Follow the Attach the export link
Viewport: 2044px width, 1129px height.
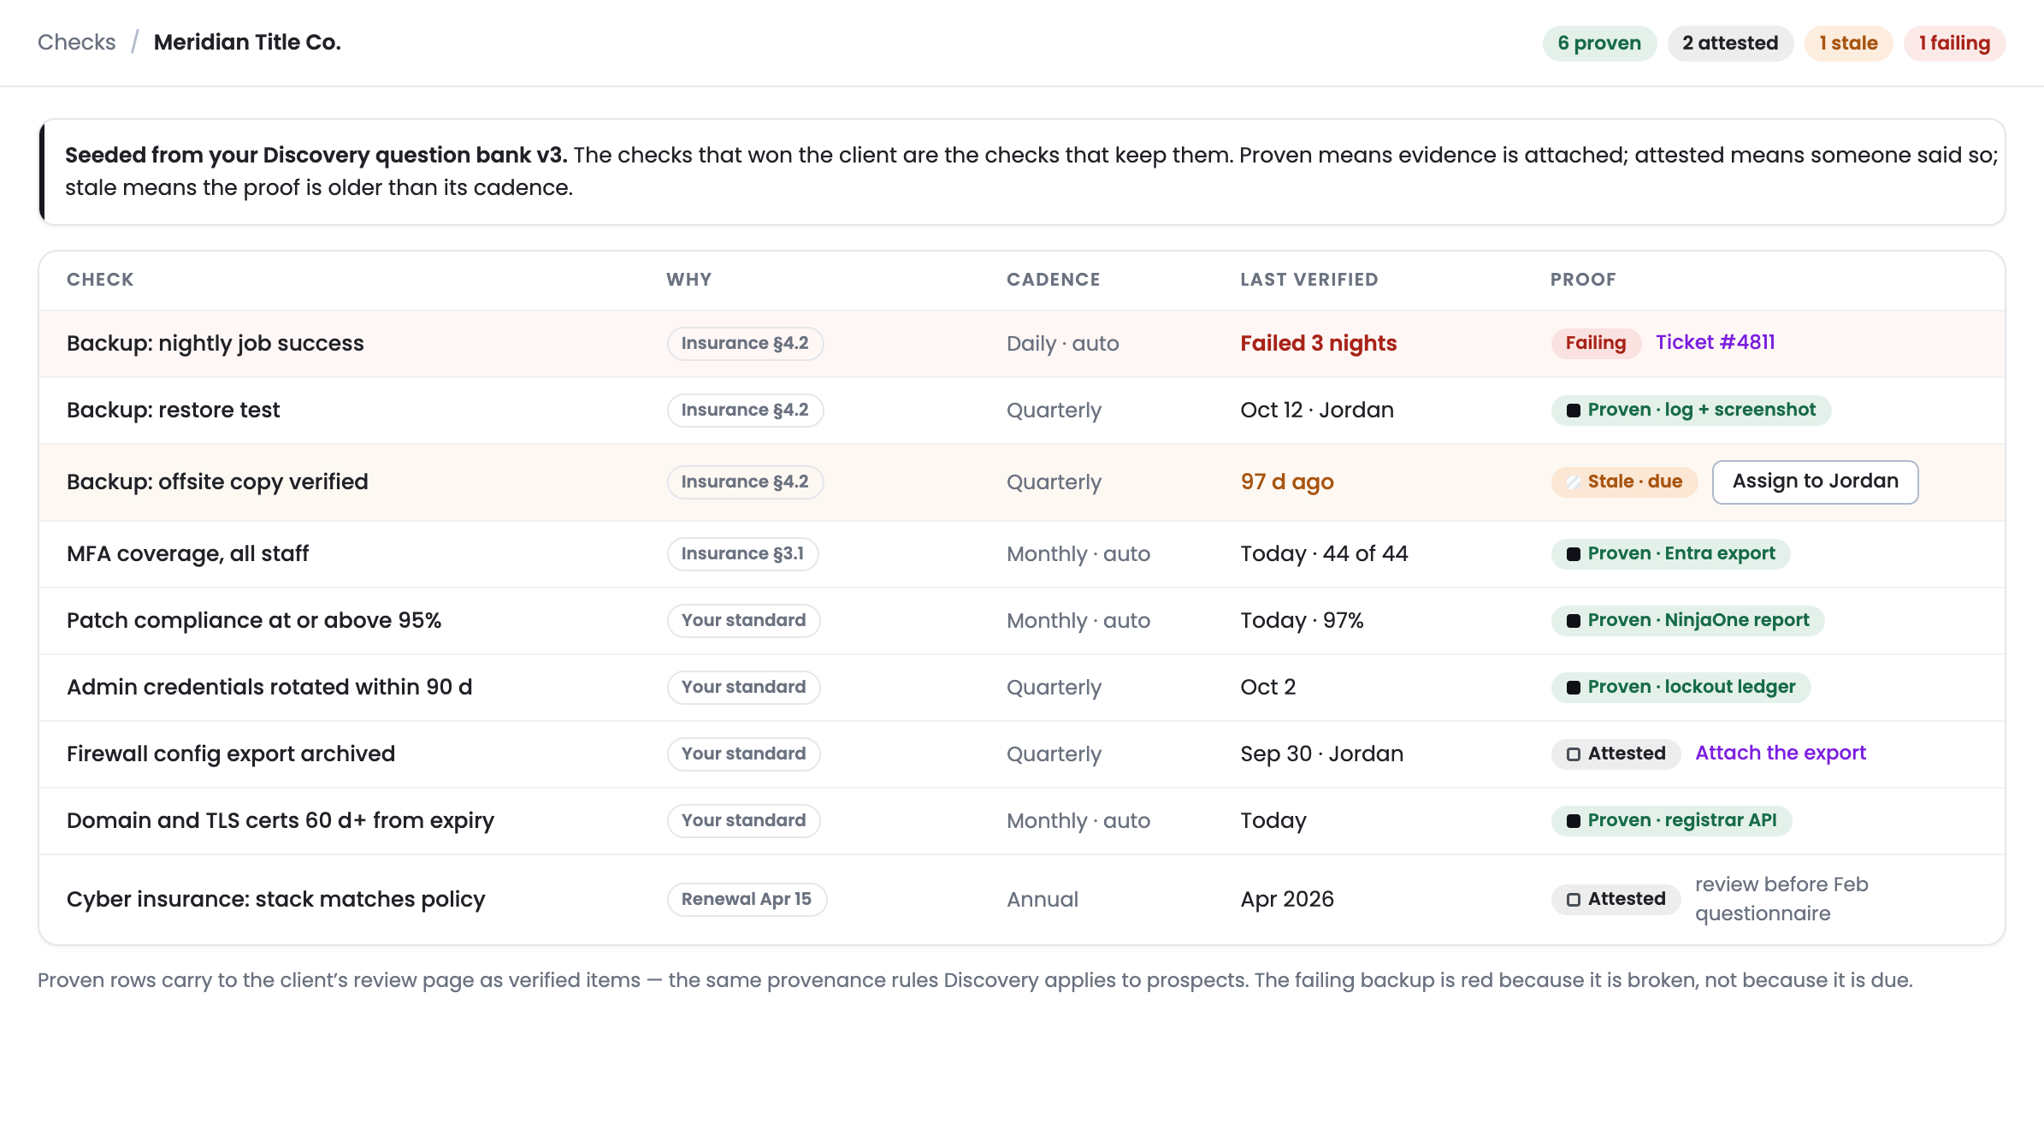click(x=1780, y=753)
